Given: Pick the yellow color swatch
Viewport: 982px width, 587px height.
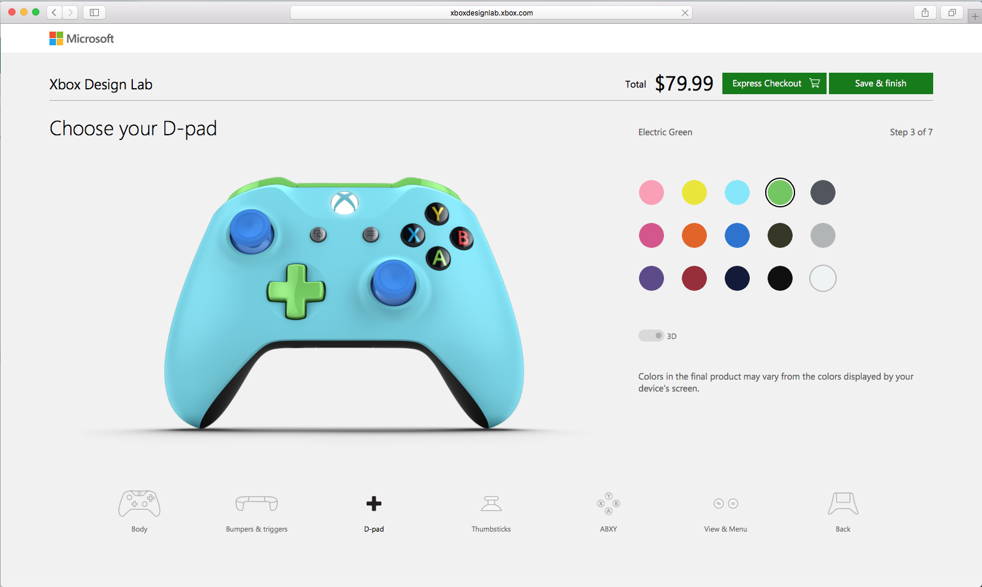Looking at the screenshot, I should coord(694,192).
